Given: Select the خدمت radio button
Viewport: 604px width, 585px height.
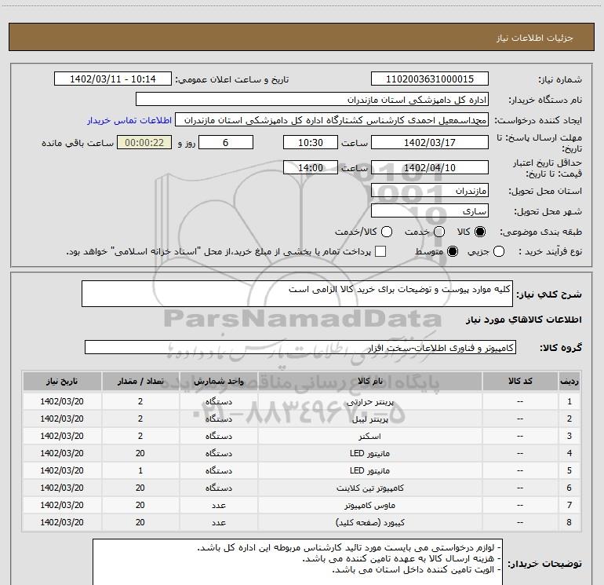Looking at the screenshot, I should click(x=439, y=232).
